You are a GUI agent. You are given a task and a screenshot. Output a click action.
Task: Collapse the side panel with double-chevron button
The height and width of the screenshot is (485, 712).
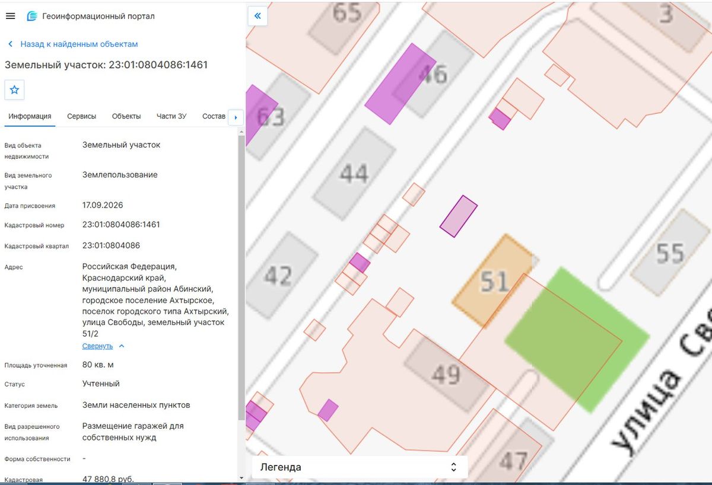[x=258, y=16]
